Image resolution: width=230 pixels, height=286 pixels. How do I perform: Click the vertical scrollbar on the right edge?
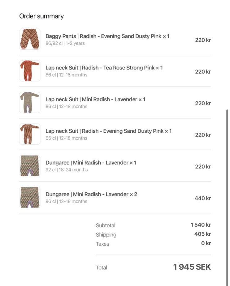[x=227, y=198]
